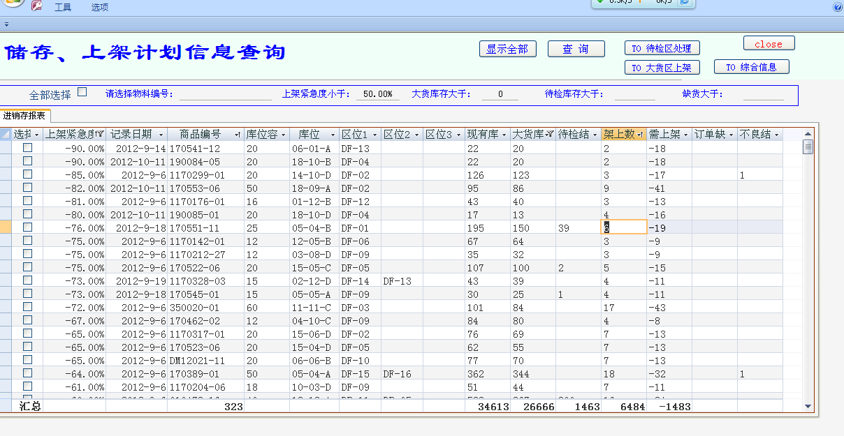Check the box for item 350020-01
Image resolution: width=844 pixels, height=436 pixels.
pyautogui.click(x=28, y=307)
